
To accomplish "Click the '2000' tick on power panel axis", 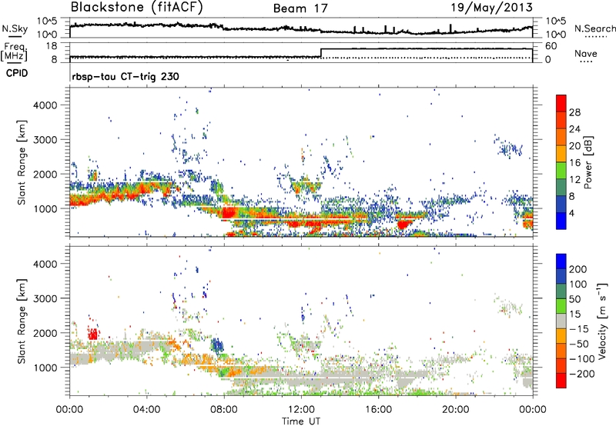I will 45,174.
